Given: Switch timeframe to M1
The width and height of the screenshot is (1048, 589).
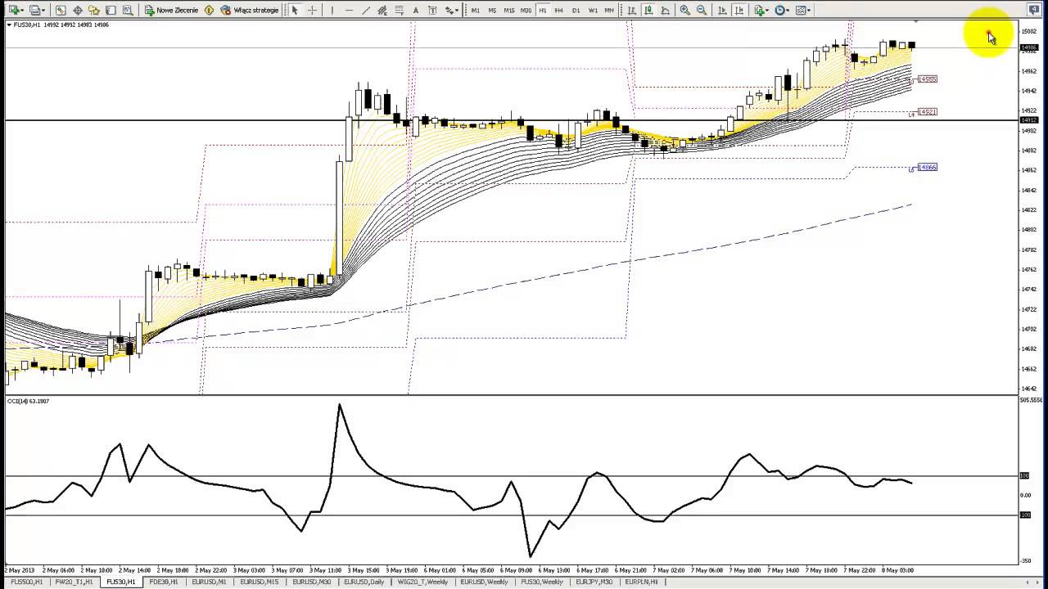Looking at the screenshot, I should click(x=476, y=10).
